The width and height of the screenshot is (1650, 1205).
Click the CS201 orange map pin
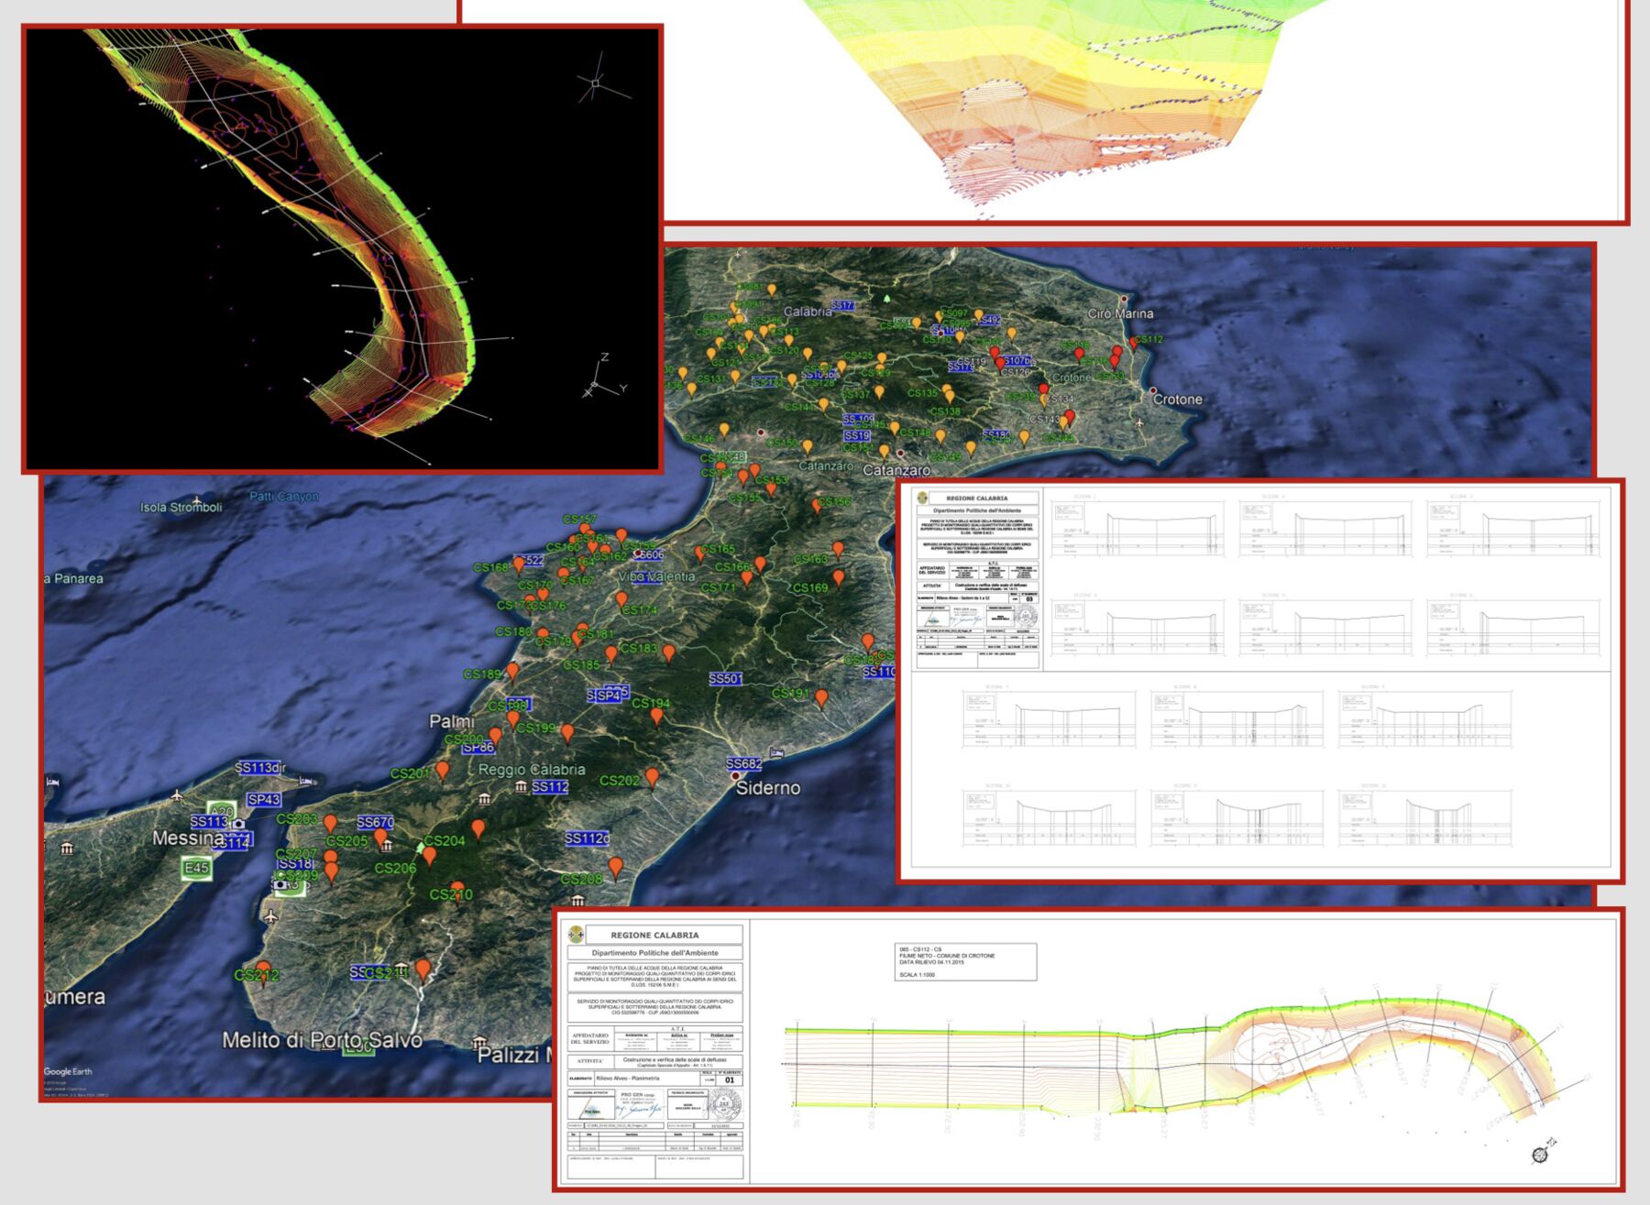(443, 771)
